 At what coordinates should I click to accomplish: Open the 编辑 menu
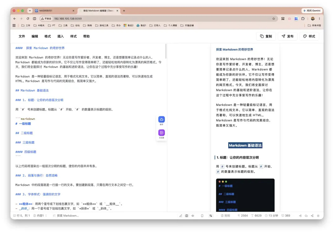click(35, 36)
